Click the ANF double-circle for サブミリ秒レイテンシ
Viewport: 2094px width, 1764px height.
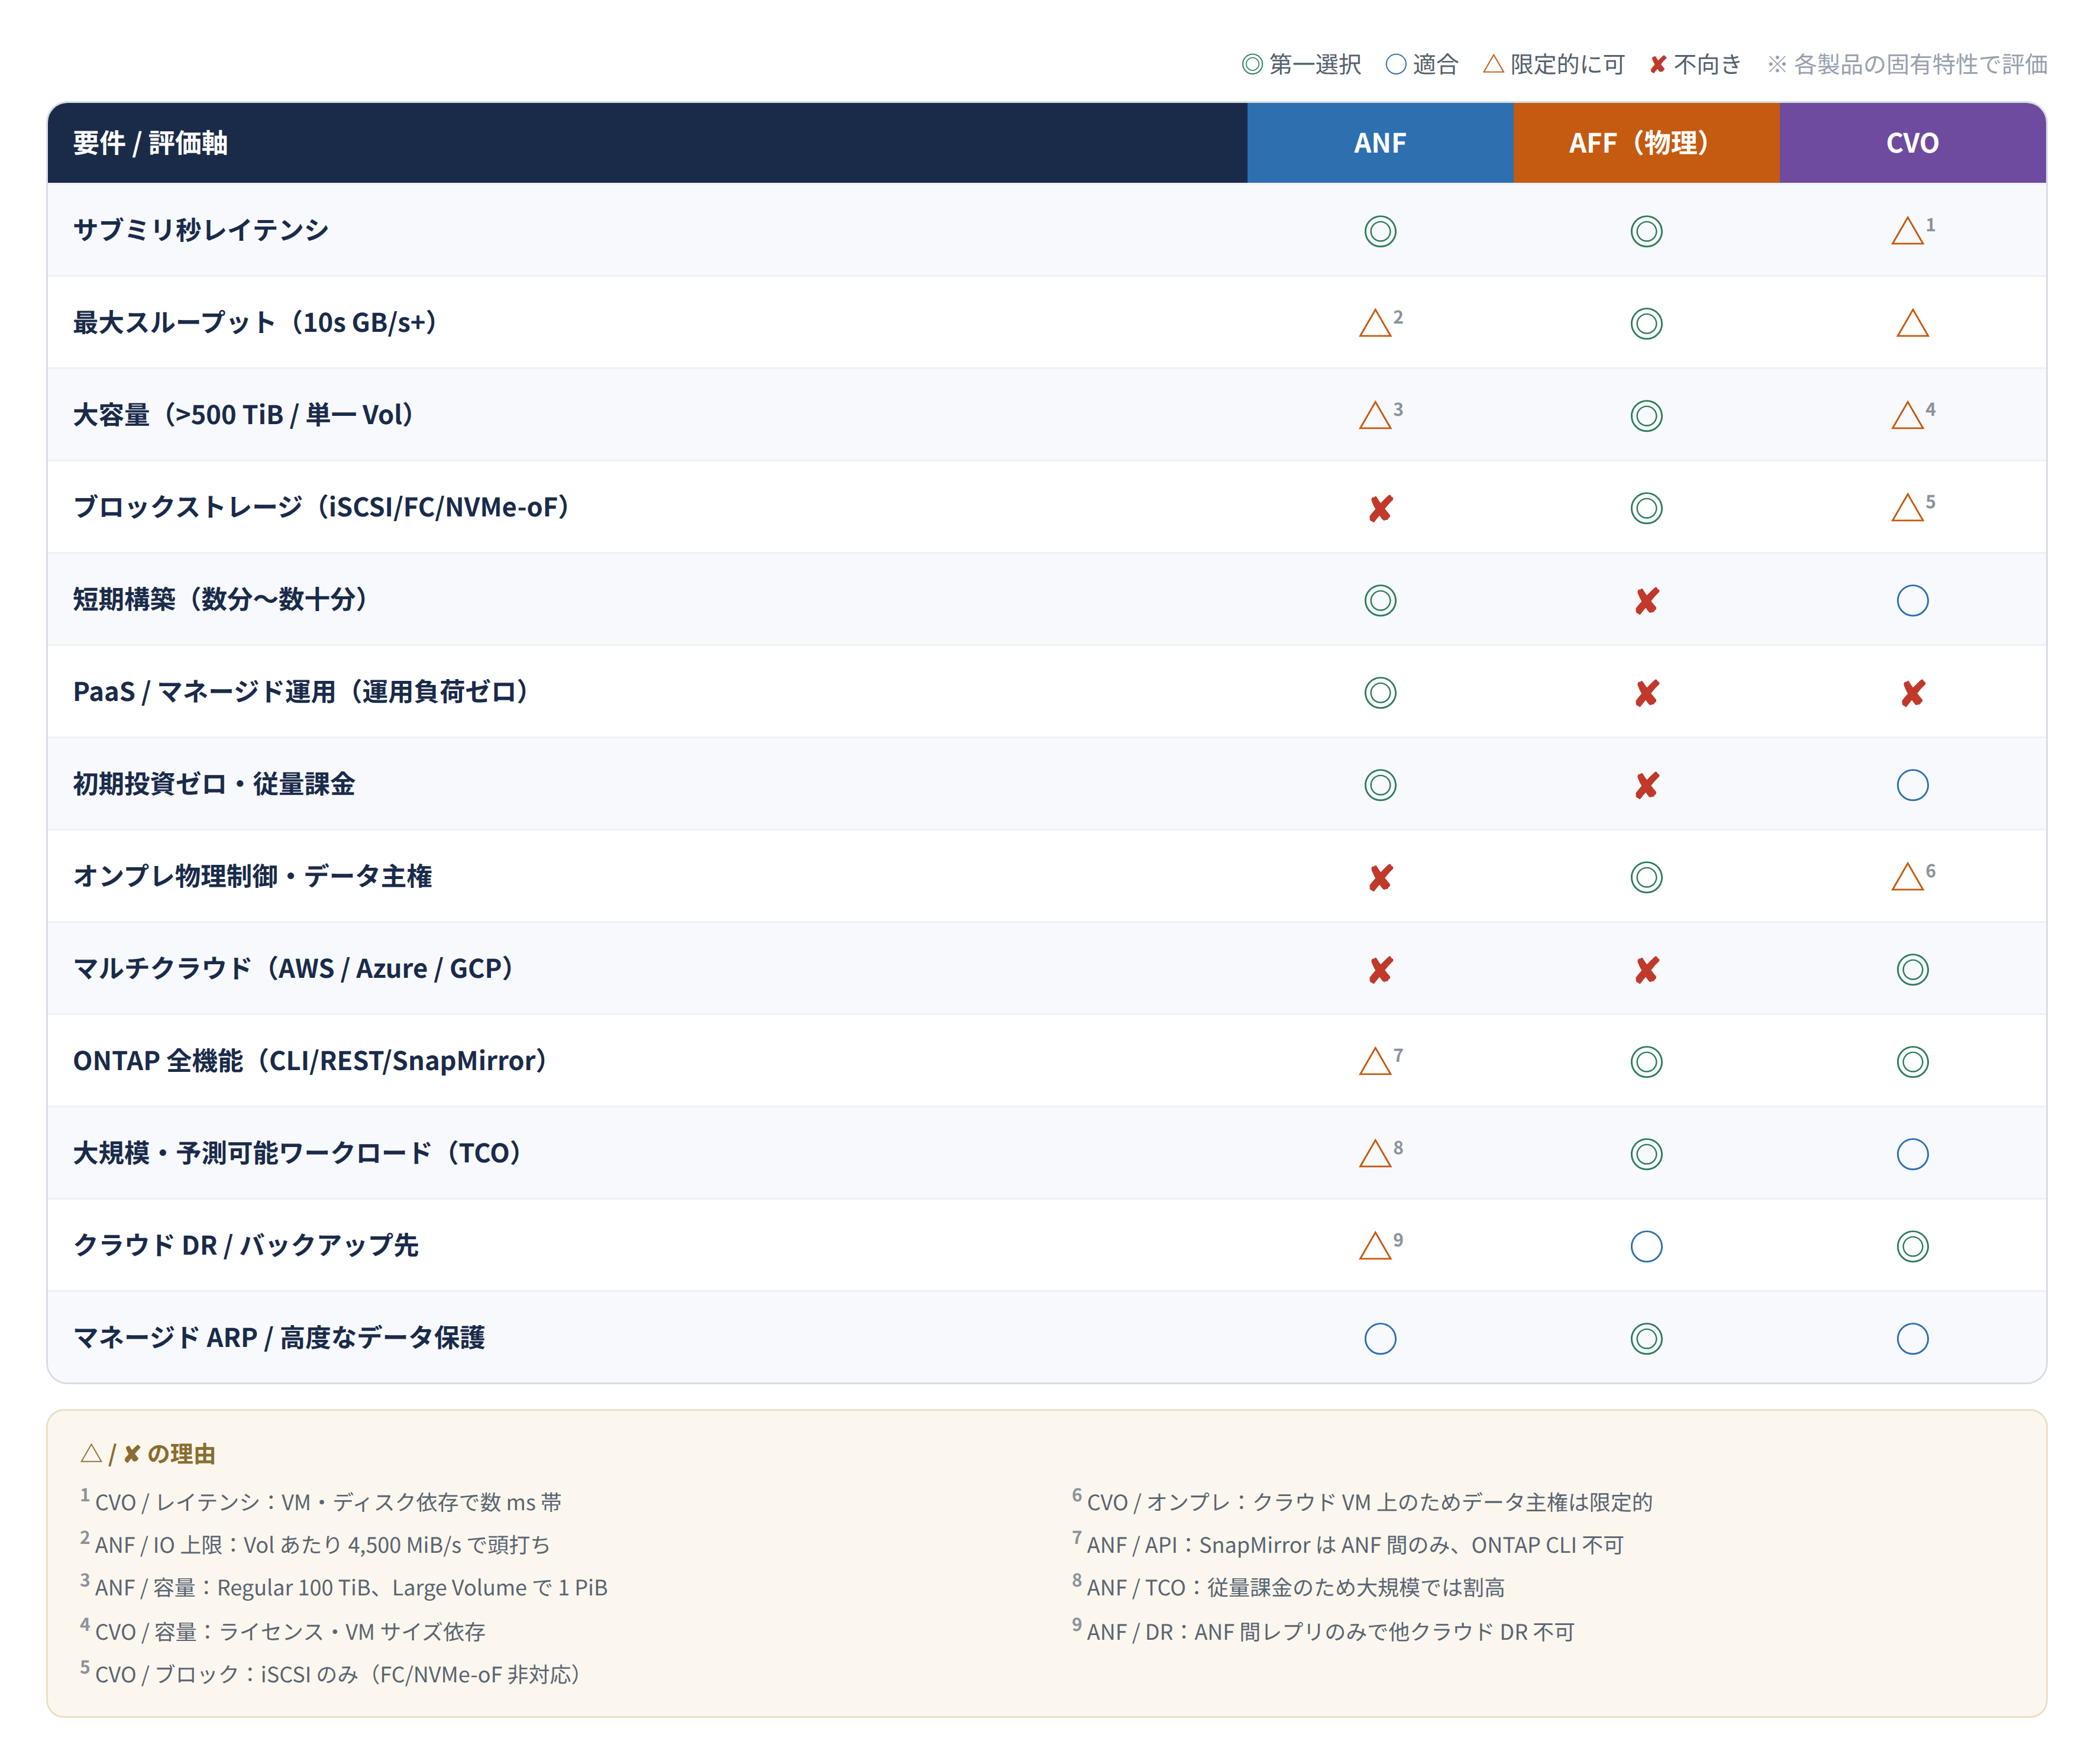pyautogui.click(x=1380, y=231)
